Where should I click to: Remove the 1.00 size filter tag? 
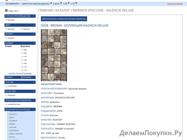[x=68, y=3]
